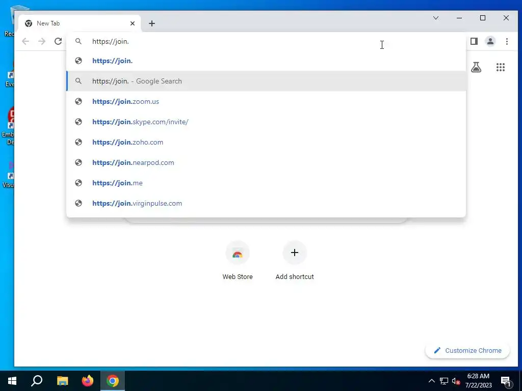Open File Explorer from the taskbar
This screenshot has width=522, height=391.
(x=62, y=381)
